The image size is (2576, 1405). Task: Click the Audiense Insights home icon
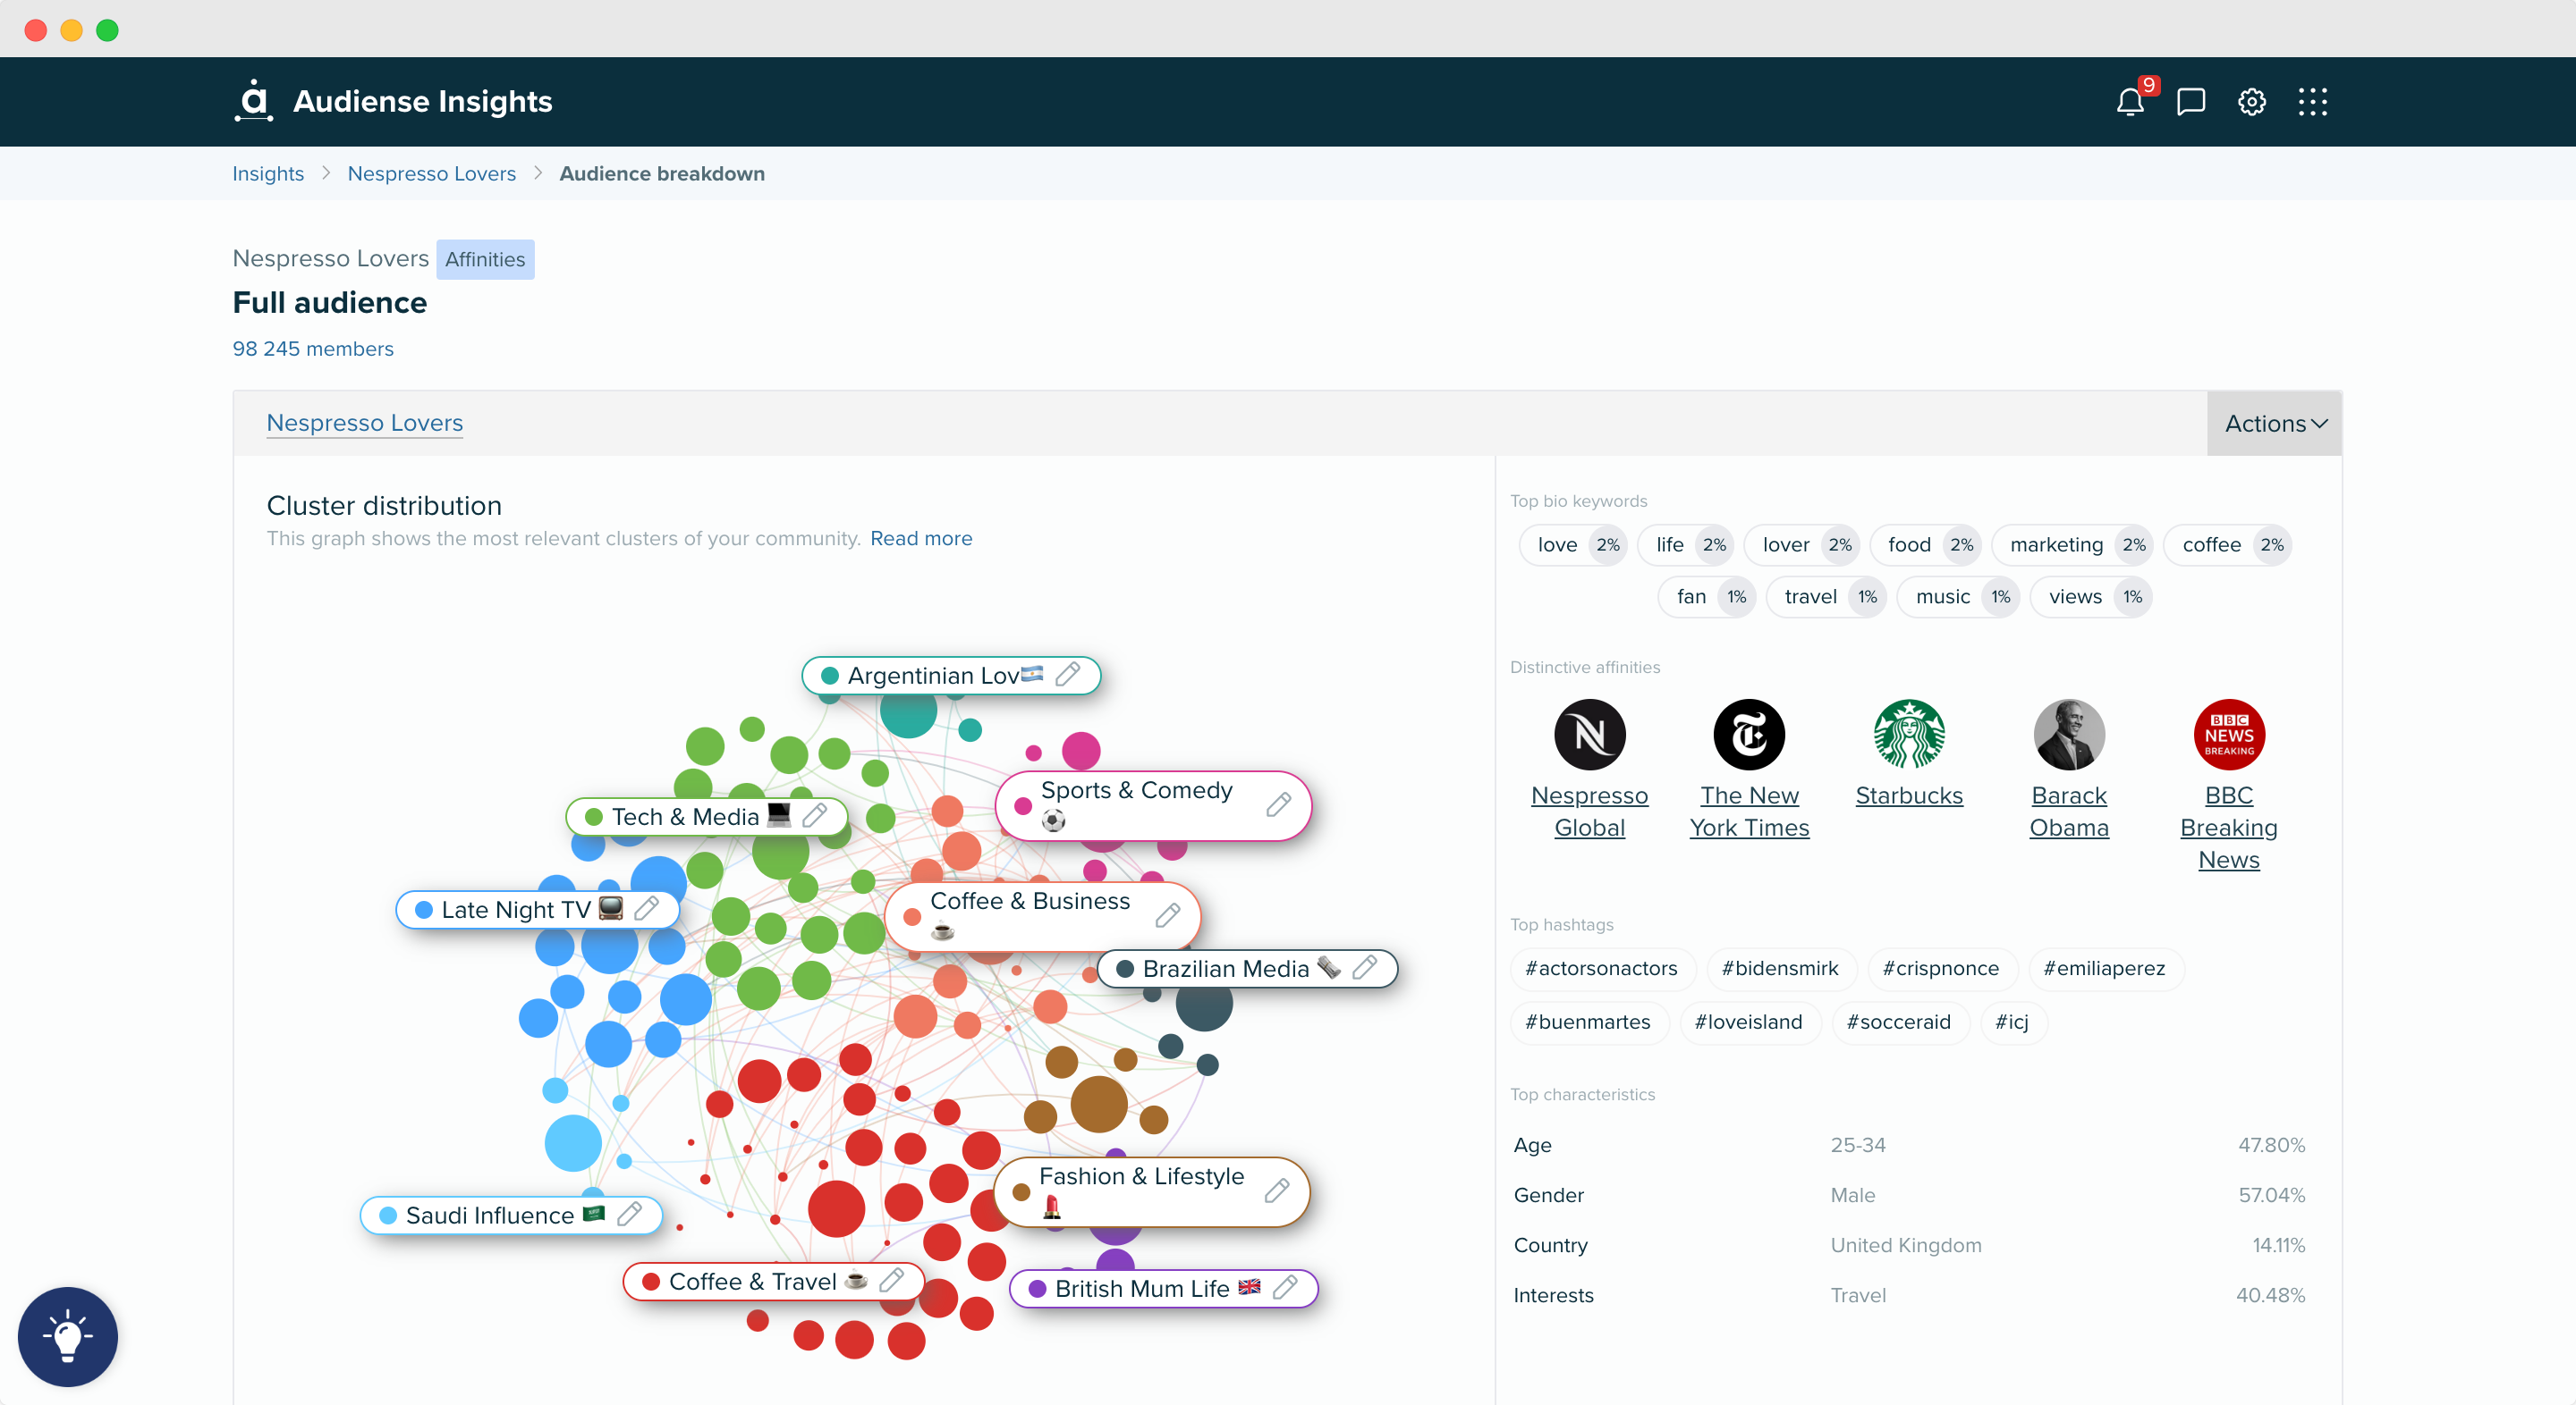tap(255, 100)
